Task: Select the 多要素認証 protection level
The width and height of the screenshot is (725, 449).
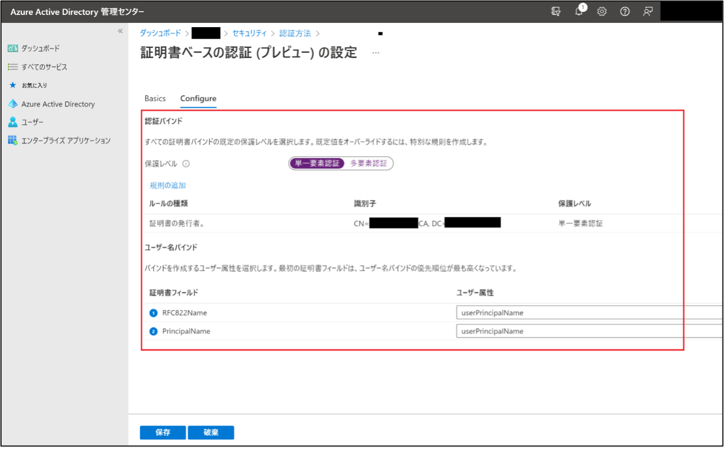Action: (368, 164)
